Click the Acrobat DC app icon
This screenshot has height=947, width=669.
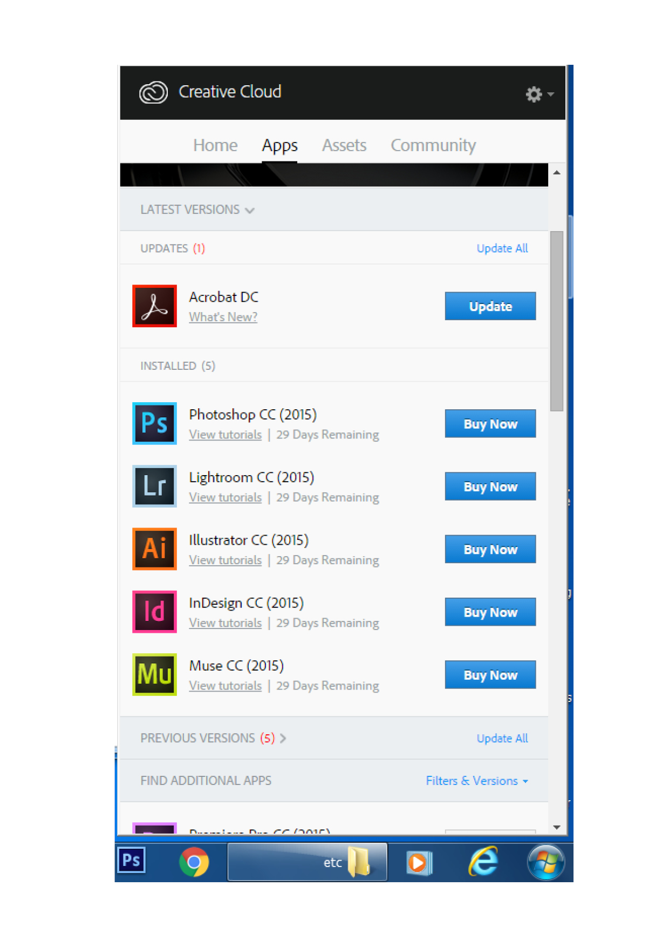tap(154, 306)
